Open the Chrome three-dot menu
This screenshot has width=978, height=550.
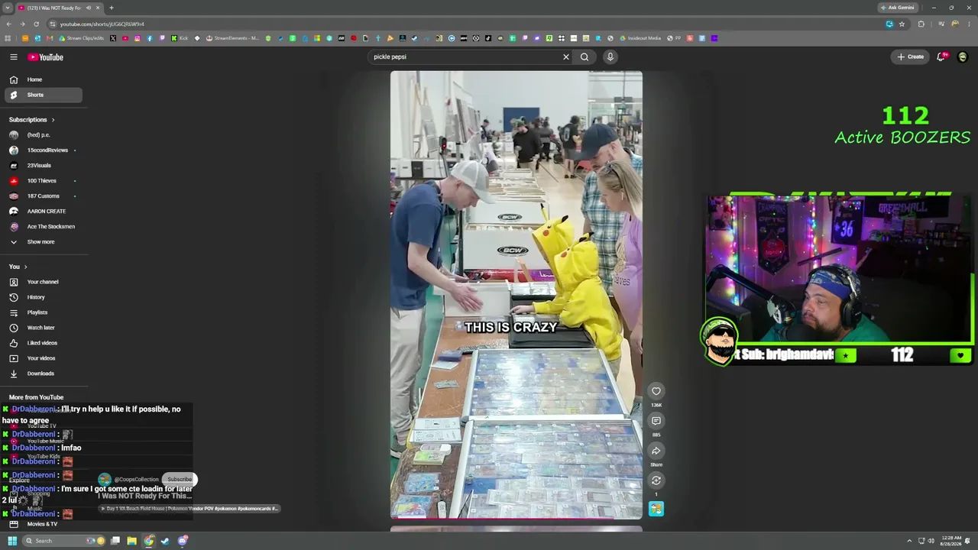(969, 24)
